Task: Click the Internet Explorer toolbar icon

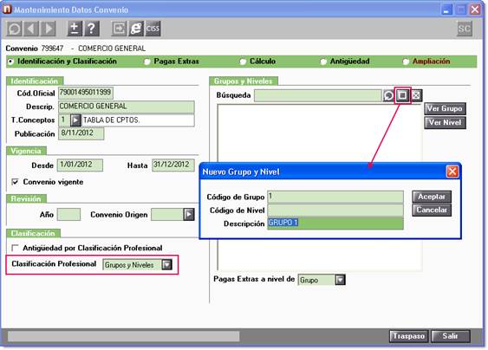Action: click(x=136, y=29)
